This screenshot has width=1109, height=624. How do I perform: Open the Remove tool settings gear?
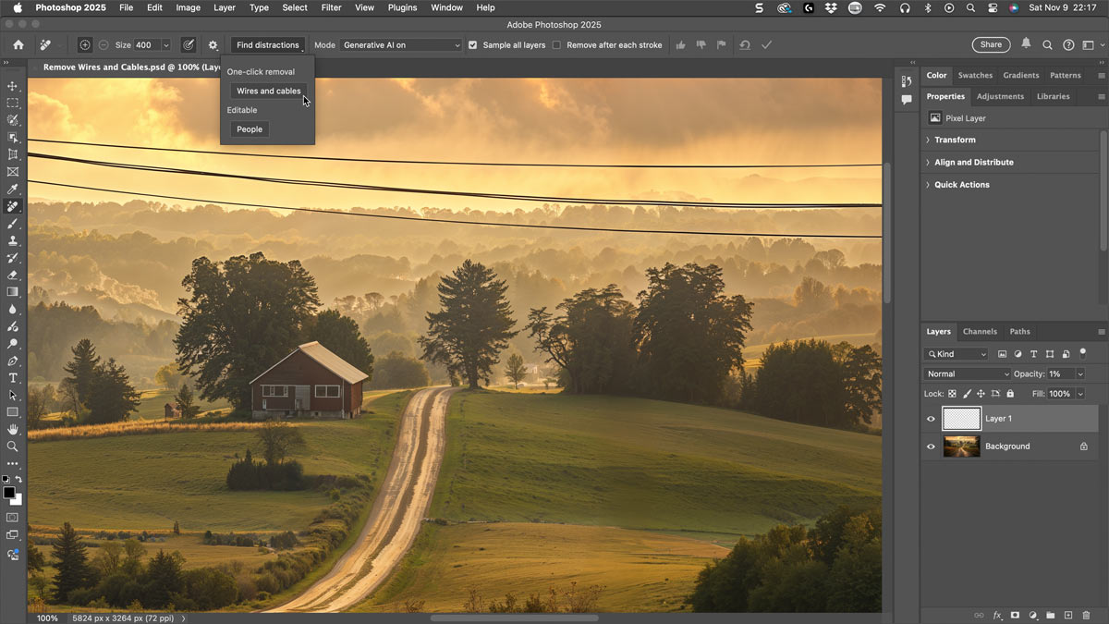point(213,44)
